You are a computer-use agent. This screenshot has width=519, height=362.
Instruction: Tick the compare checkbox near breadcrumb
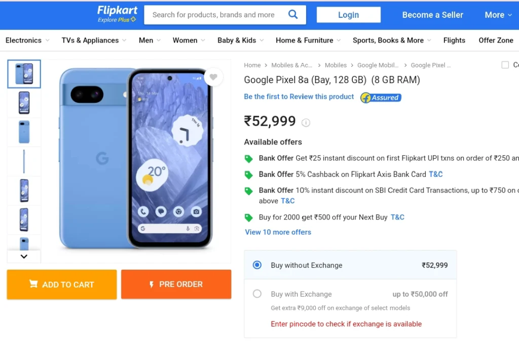(x=505, y=65)
